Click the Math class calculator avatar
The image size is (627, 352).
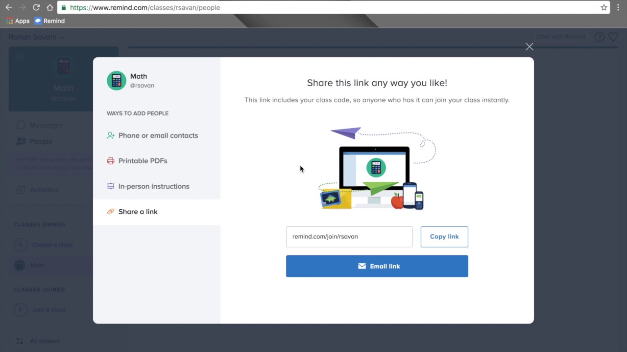point(117,81)
